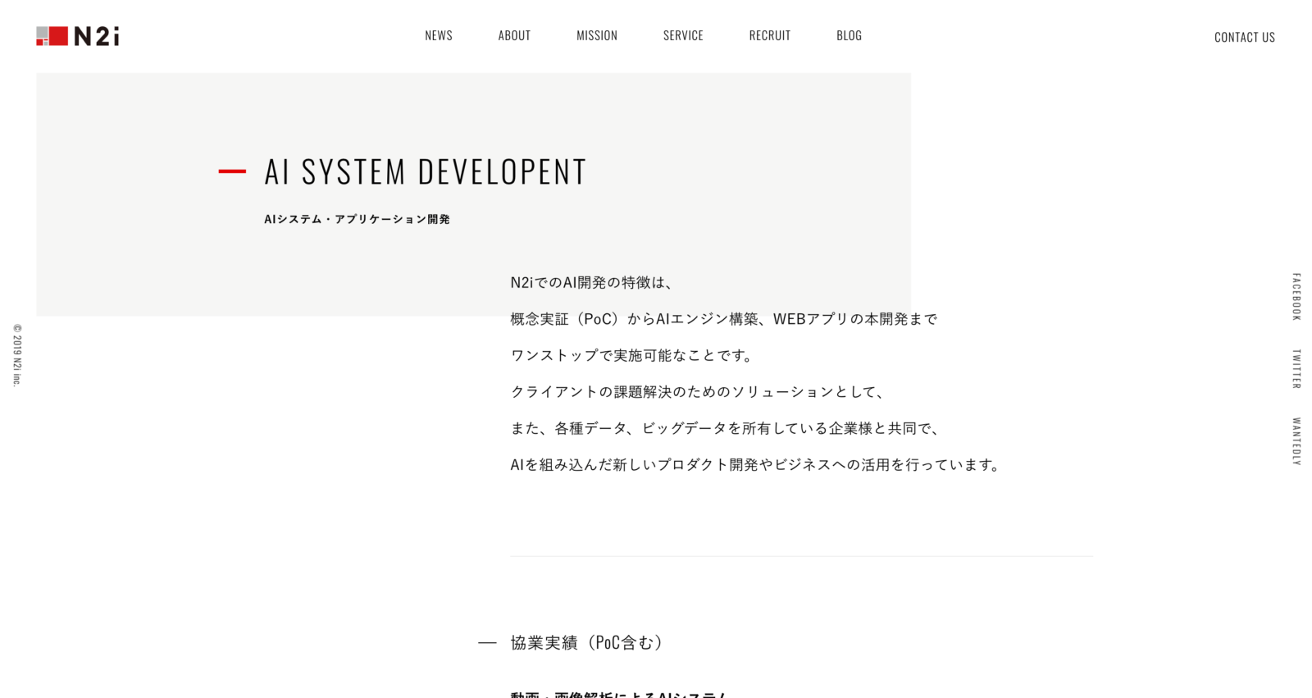The height and width of the screenshot is (698, 1312).
Task: Select MISSION in the top navigation
Action: pyautogui.click(x=597, y=35)
